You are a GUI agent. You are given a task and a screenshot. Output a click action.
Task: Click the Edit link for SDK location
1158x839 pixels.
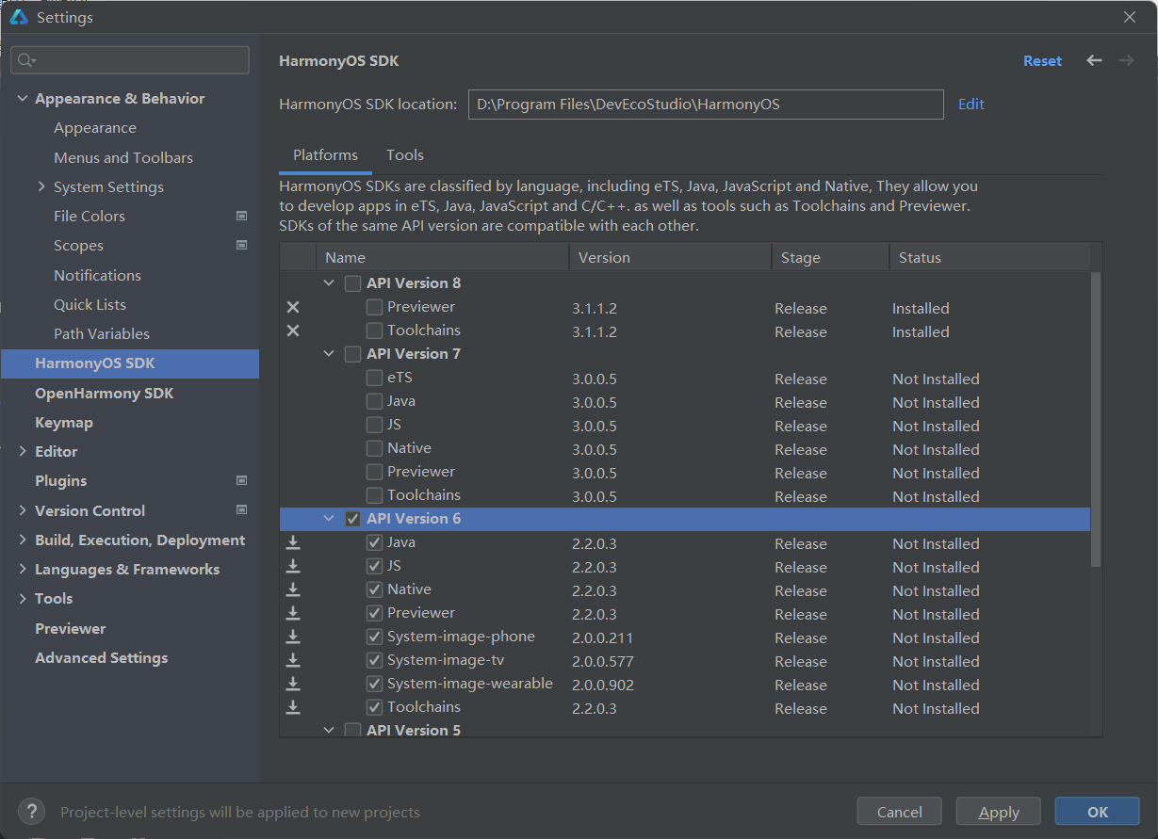[x=971, y=105]
